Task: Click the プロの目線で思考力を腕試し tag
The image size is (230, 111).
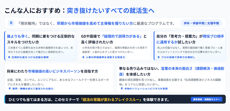Action: [x=177, y=57]
